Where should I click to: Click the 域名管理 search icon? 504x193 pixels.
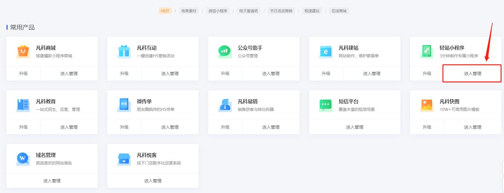point(22,159)
